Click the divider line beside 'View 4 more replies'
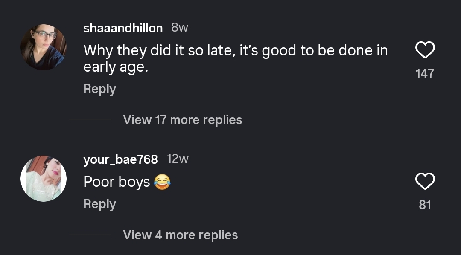 [x=90, y=235]
